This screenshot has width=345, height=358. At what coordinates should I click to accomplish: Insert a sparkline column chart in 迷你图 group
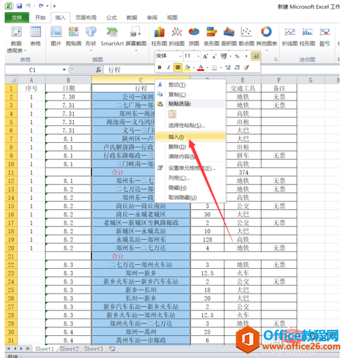point(307,36)
